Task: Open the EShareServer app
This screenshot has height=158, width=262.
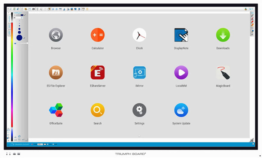Action: click(98, 72)
